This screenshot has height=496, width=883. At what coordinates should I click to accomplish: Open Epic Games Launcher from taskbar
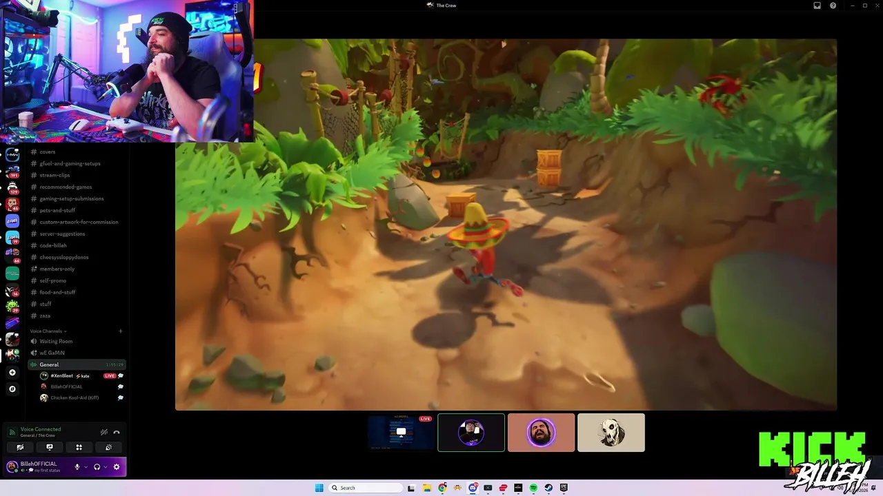point(564,488)
